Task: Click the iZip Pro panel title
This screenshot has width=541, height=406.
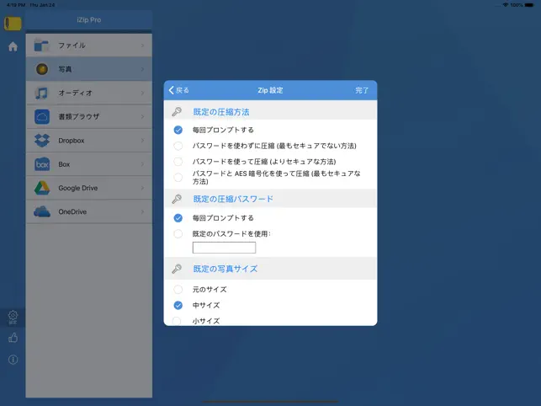Action: click(x=89, y=20)
